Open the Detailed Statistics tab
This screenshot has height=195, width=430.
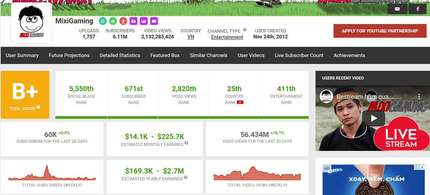pyautogui.click(x=120, y=56)
